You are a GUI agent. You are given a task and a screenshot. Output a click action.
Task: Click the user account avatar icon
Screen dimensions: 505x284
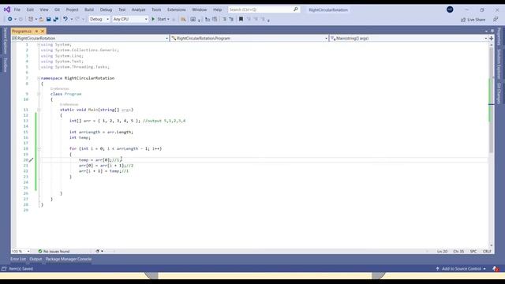450,9
